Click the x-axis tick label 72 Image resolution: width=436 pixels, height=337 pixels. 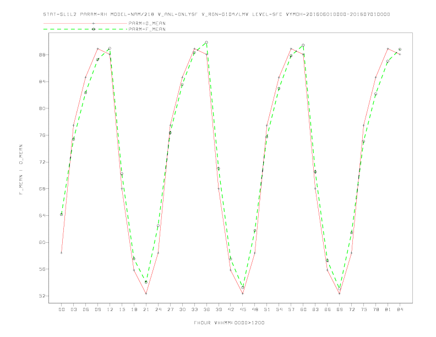point(352,309)
